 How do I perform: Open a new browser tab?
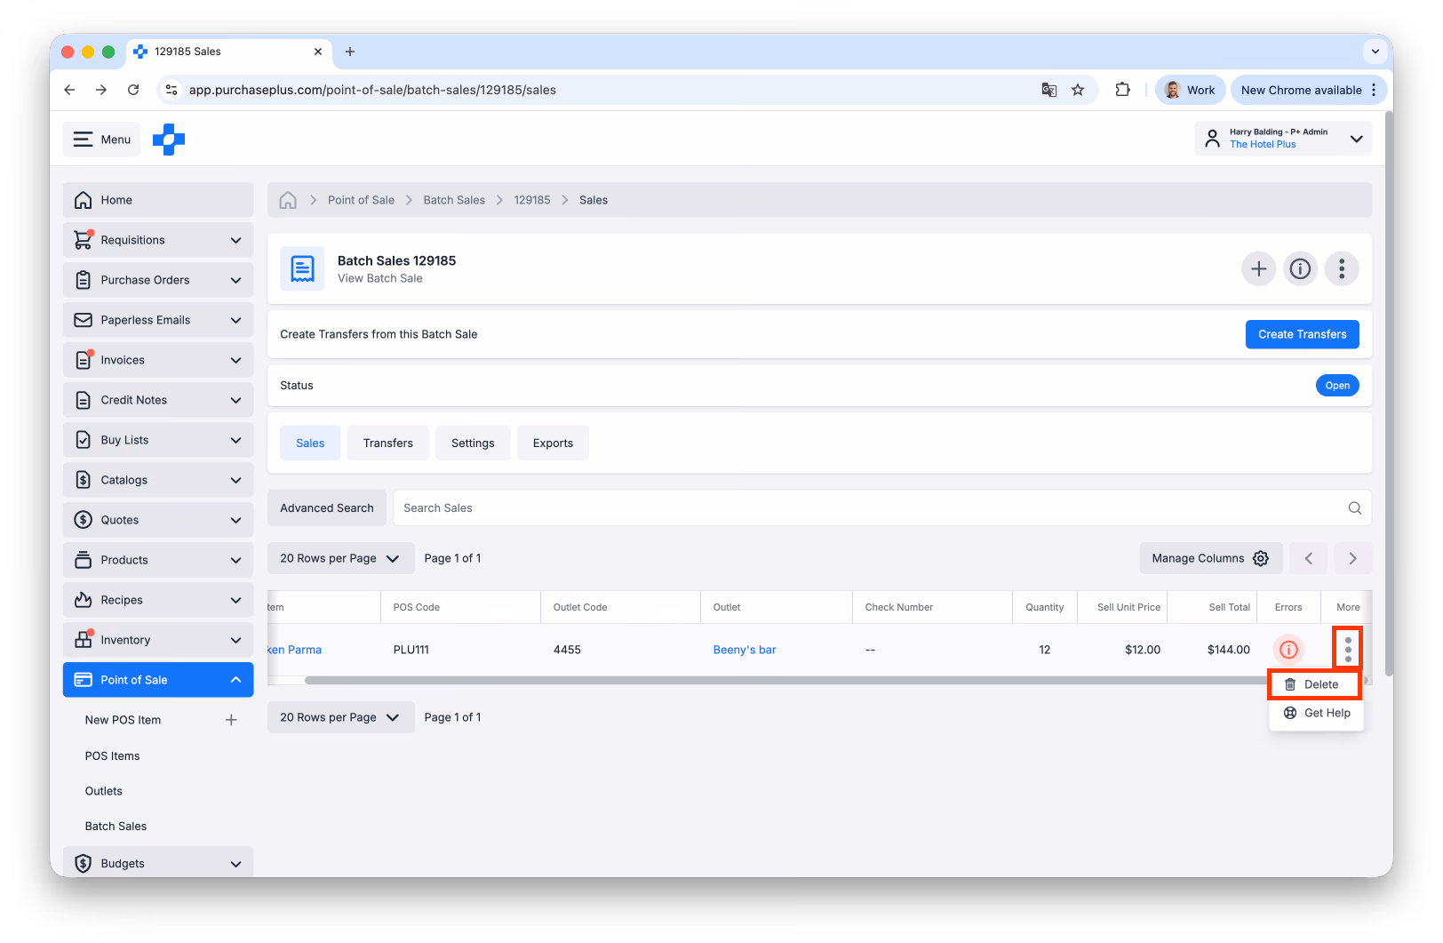(350, 52)
